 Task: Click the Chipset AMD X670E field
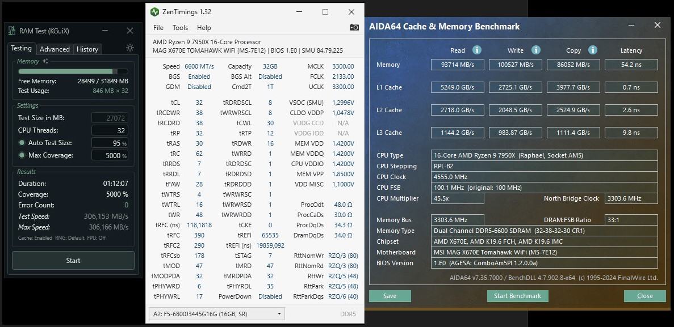(x=544, y=241)
